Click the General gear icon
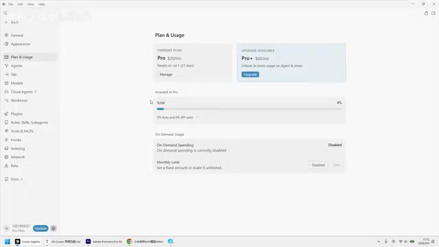This screenshot has height=247, width=439. (6, 35)
